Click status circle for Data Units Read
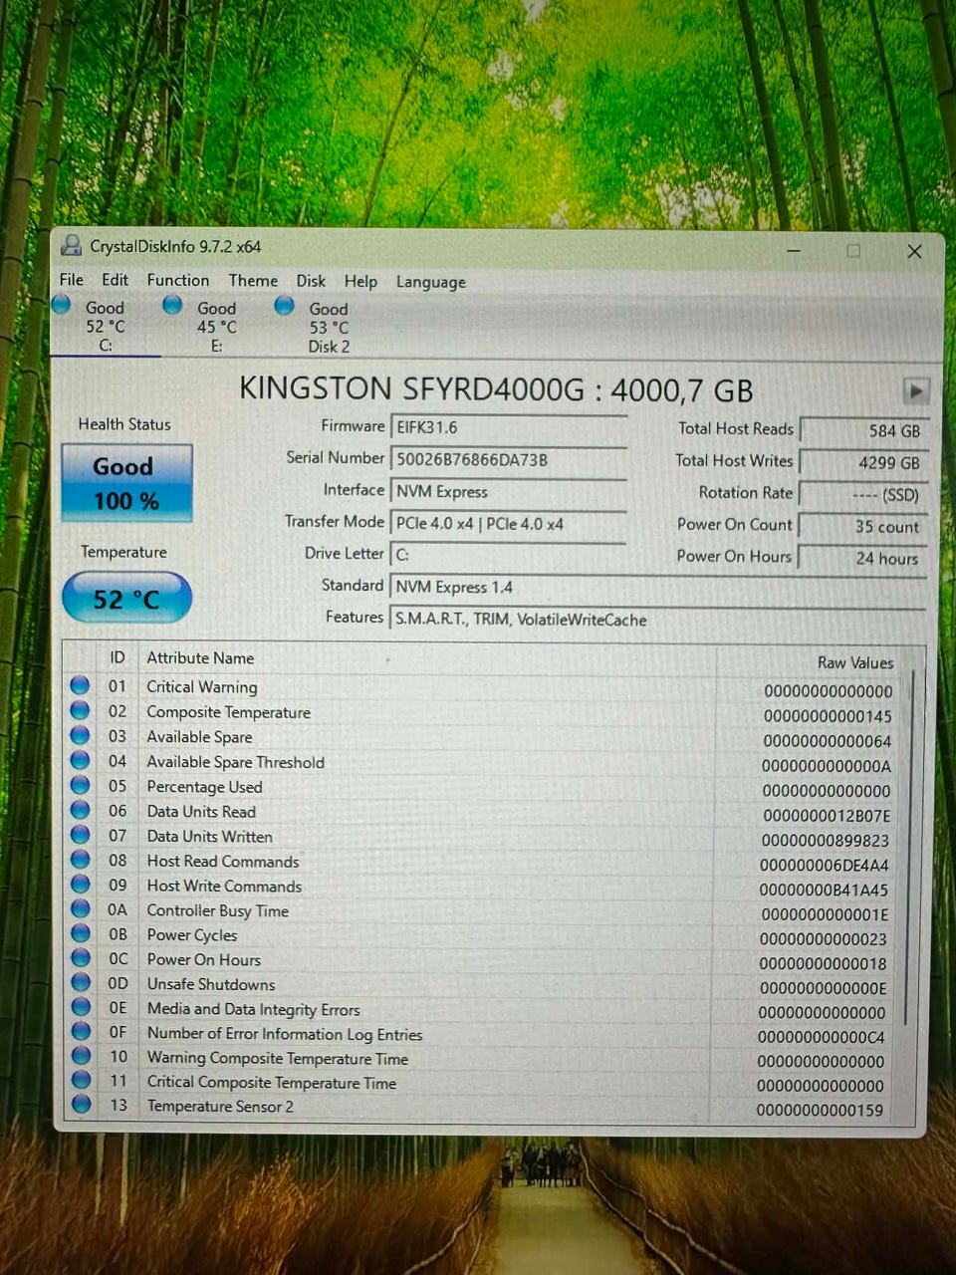956x1275 pixels. 80,810
